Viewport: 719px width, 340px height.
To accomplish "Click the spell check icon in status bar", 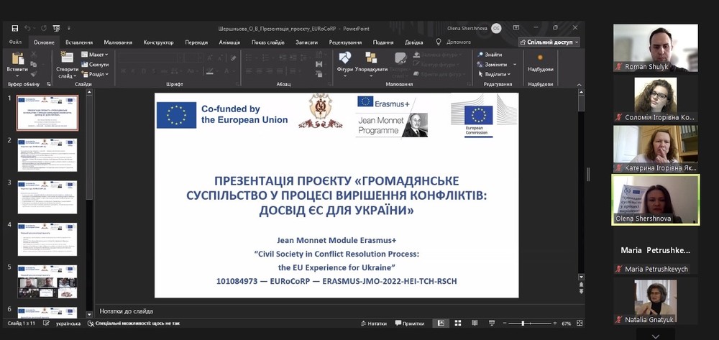I will coord(46,323).
